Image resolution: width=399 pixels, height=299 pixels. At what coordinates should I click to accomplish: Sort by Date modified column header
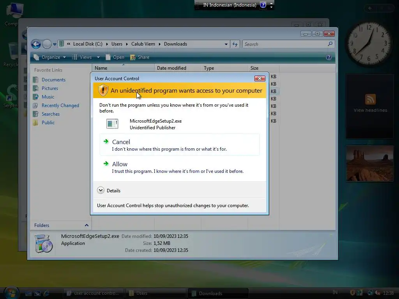[x=178, y=68]
